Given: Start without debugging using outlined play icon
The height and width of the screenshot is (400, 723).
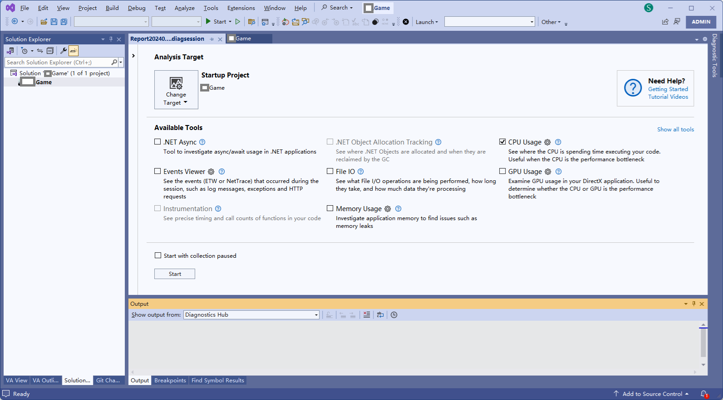Looking at the screenshot, I should [x=237, y=21].
